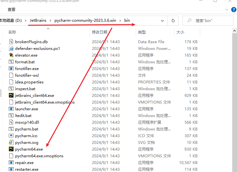Select the msvcp140.dll file name
Image resolution: width=237 pixels, height=172 pixels.
coord(27,122)
